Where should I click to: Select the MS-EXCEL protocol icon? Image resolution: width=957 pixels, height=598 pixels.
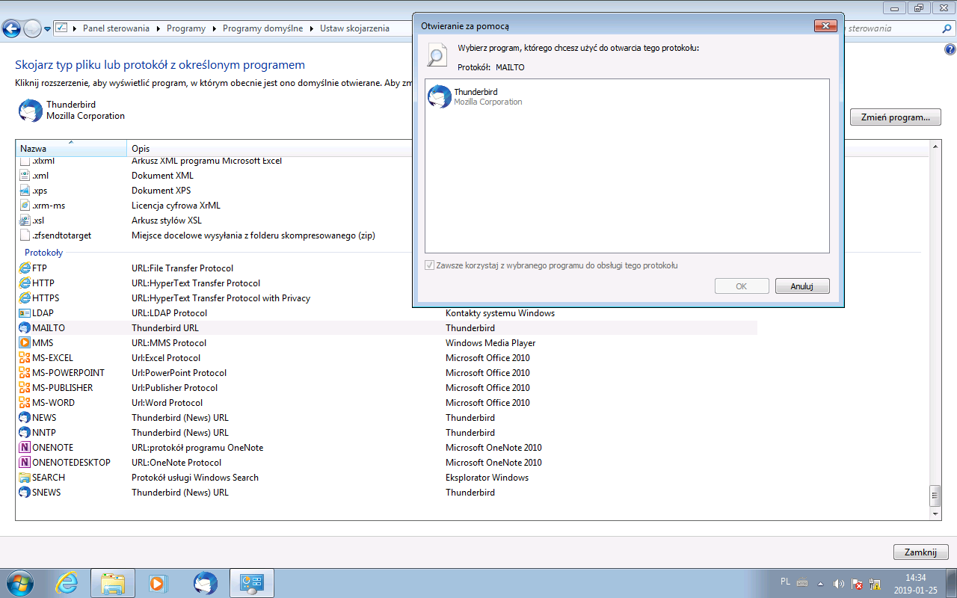coord(25,358)
